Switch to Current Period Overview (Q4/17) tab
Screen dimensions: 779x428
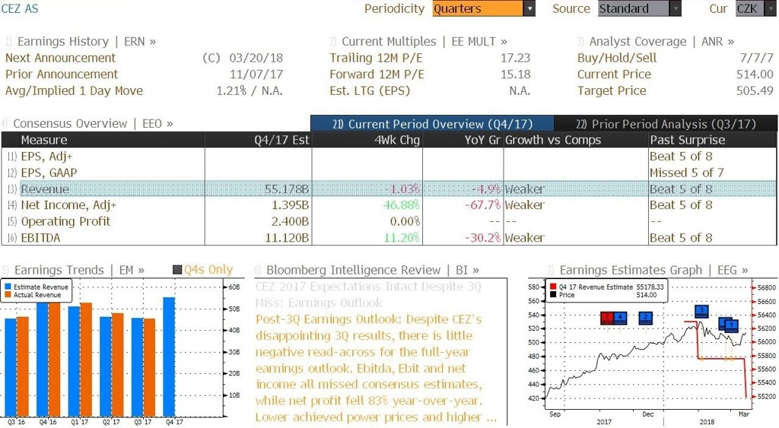pos(432,124)
